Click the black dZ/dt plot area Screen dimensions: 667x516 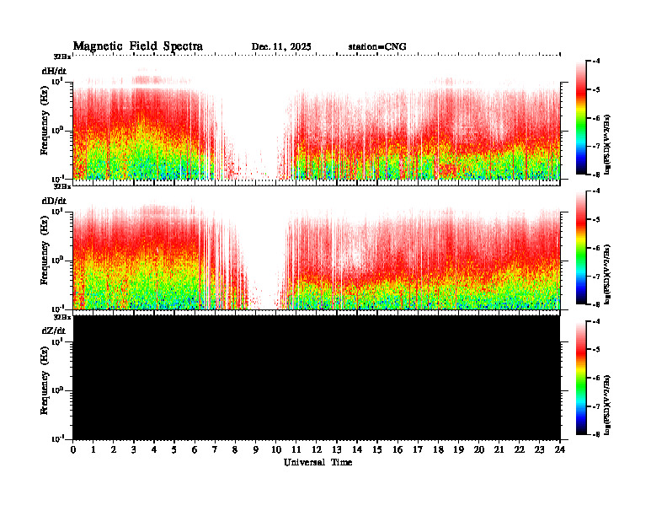point(317,377)
